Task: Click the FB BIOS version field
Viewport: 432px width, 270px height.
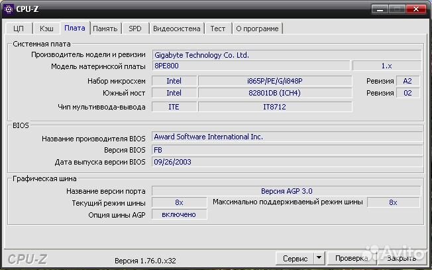Action: click(x=287, y=150)
